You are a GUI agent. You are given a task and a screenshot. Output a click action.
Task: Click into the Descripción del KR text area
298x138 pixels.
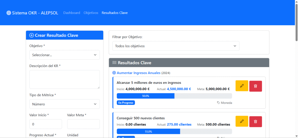pos(65,79)
